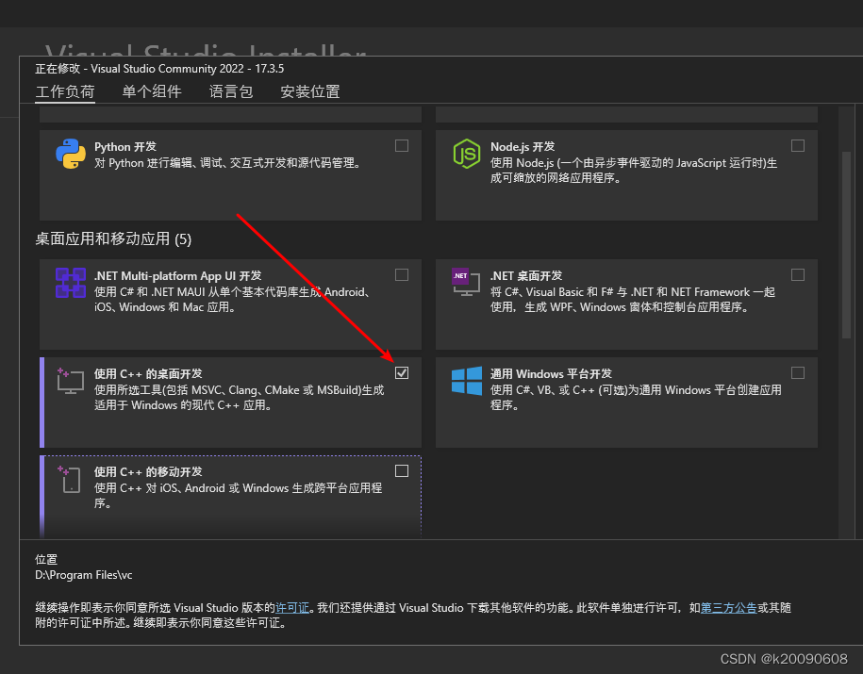863x674 pixels.
Task: Open the 第三方公告 link
Action: [x=729, y=608]
